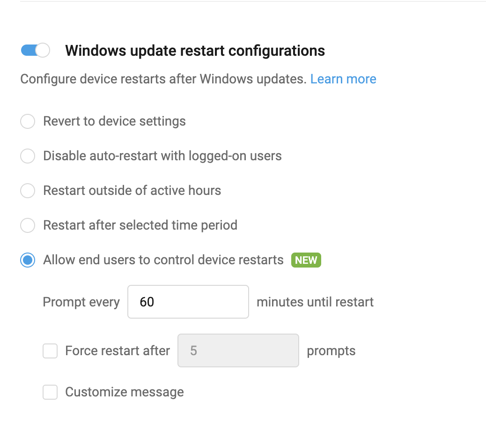The height and width of the screenshot is (447, 486).
Task: Click the disabled prompts count field showing 5
Action: click(238, 350)
